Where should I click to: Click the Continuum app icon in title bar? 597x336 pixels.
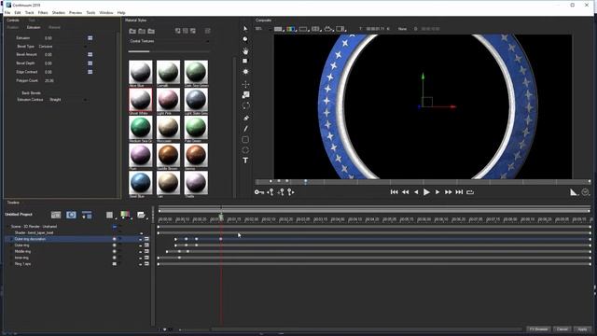point(8,5)
